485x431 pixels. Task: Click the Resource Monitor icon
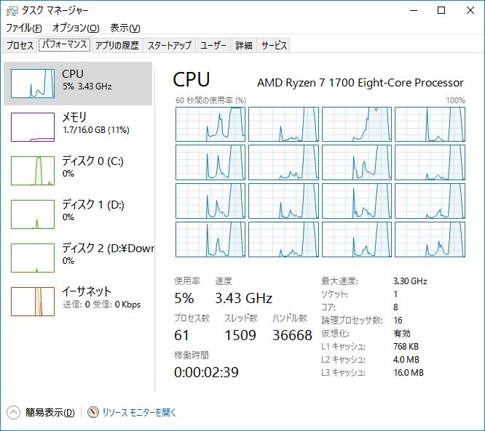(93, 412)
